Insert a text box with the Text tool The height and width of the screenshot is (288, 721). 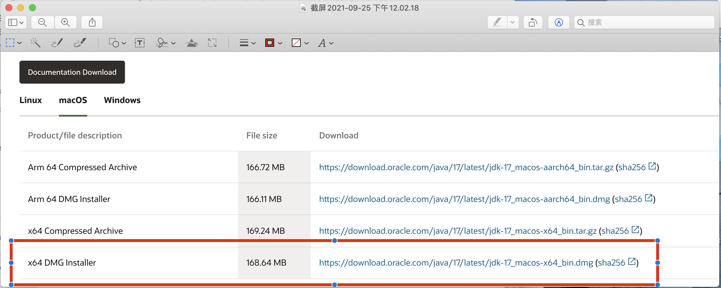tap(139, 43)
